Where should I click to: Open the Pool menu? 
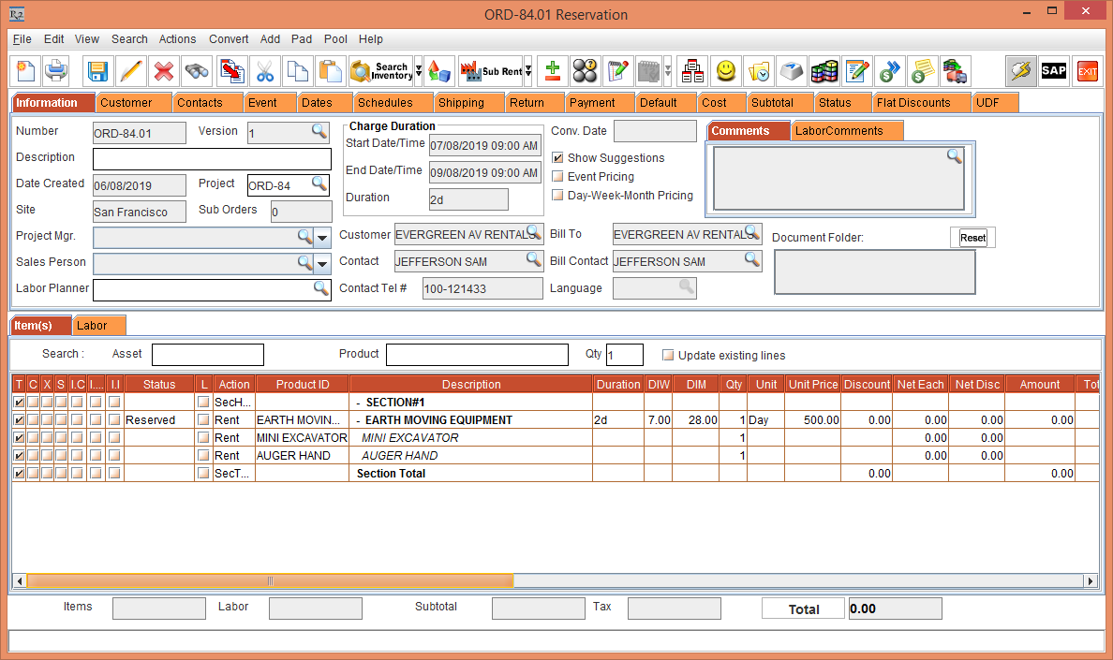coord(335,39)
